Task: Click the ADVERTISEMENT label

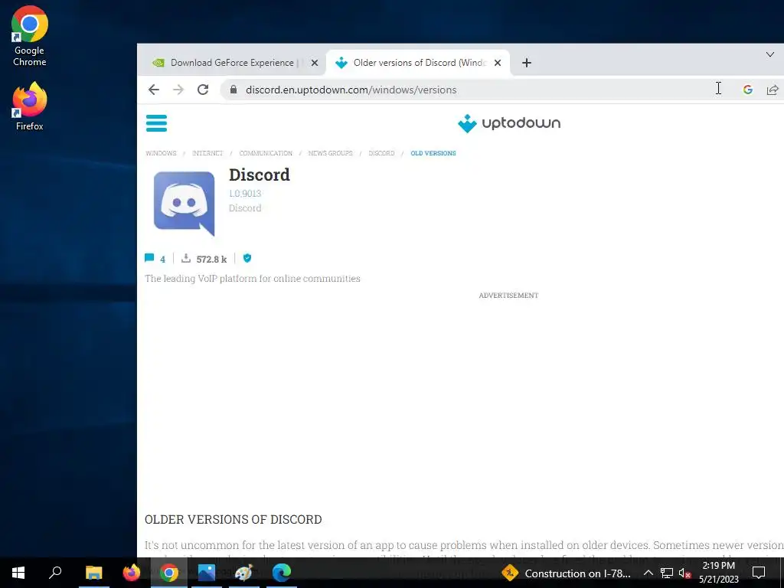Action: (508, 295)
